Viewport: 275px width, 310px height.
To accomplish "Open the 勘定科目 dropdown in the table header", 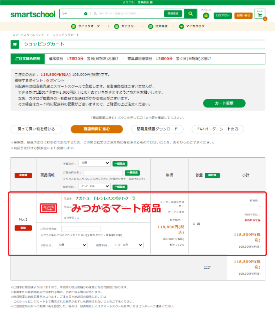I will point(95,187).
